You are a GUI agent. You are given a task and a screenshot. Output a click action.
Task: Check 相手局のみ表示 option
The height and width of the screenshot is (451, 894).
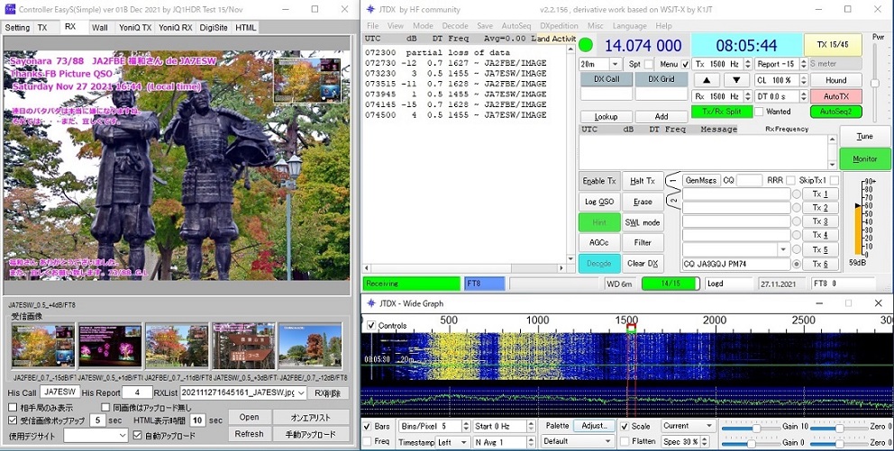pyautogui.click(x=13, y=407)
